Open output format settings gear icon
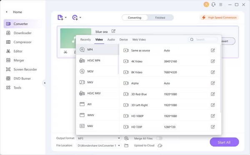 tap(126, 138)
